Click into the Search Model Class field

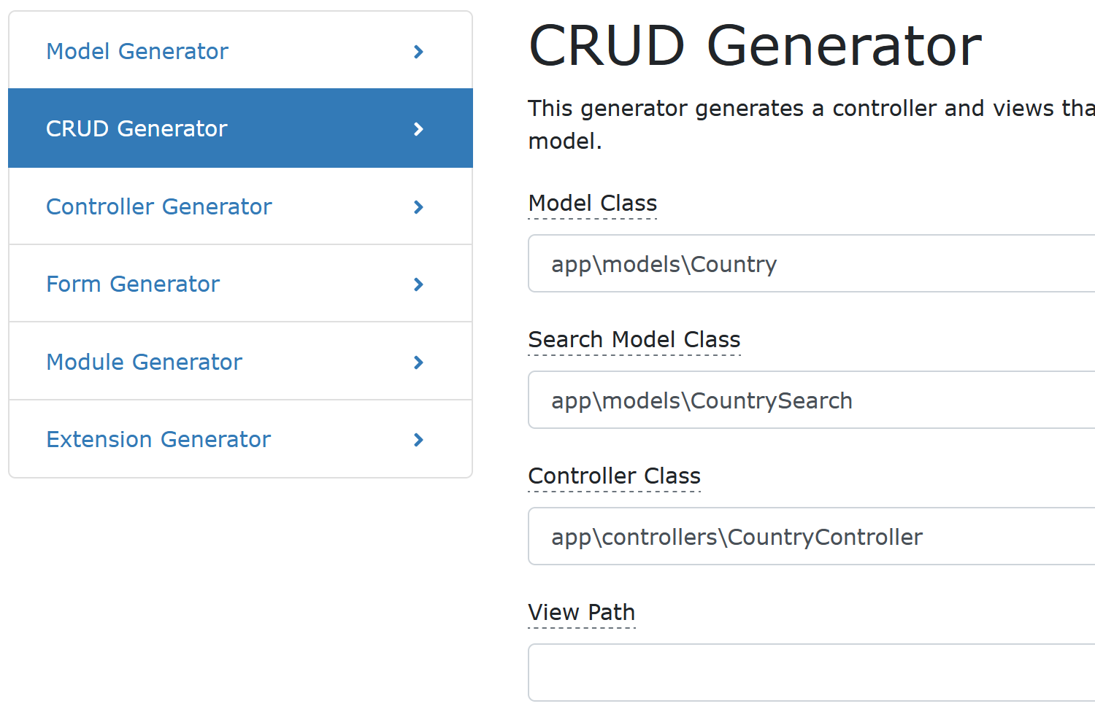pyautogui.click(x=810, y=400)
